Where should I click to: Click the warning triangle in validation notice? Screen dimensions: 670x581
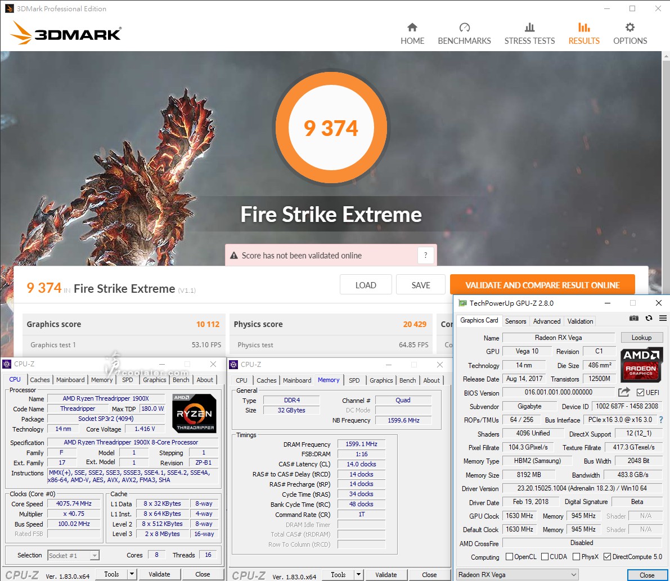pos(233,256)
